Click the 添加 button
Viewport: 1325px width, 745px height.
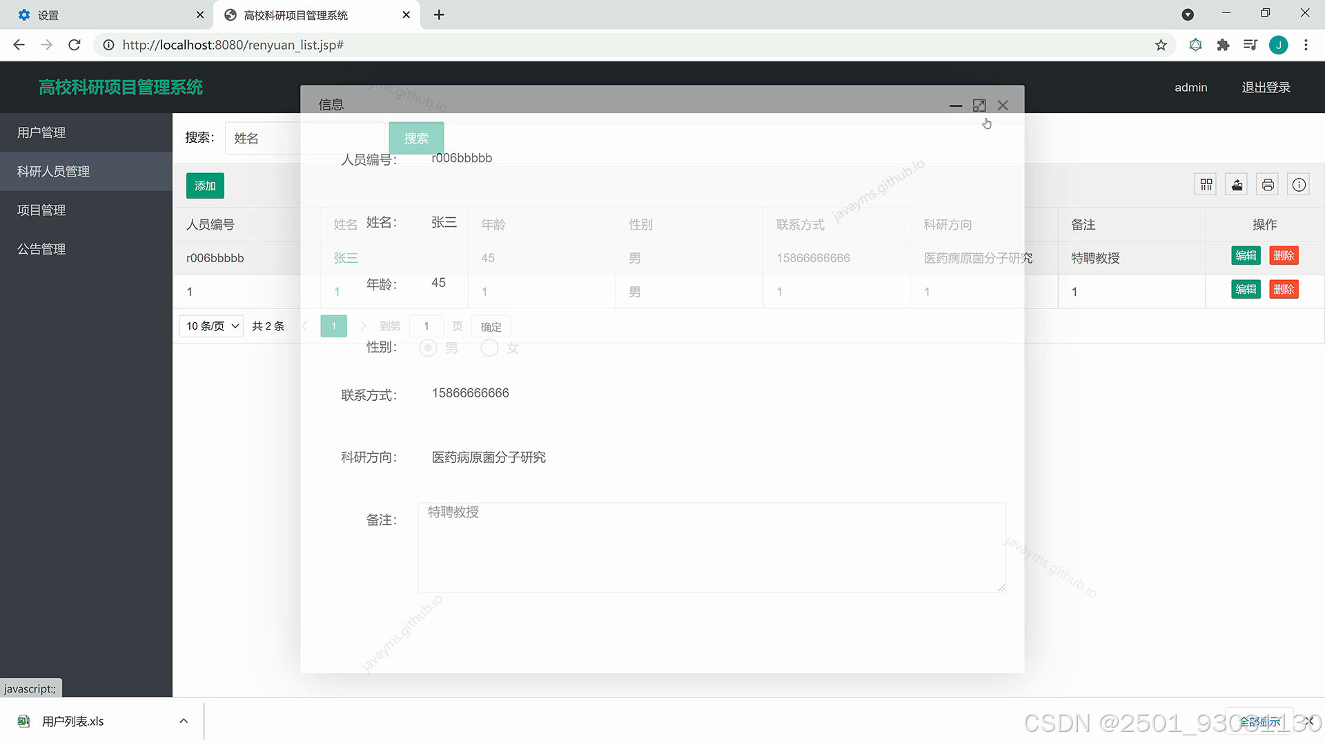pyautogui.click(x=205, y=186)
